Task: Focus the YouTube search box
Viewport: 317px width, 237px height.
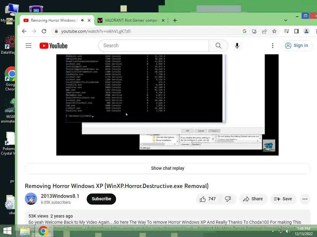Action: coord(154,46)
